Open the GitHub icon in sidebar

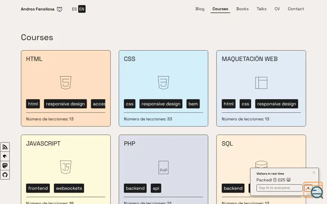tap(5, 175)
